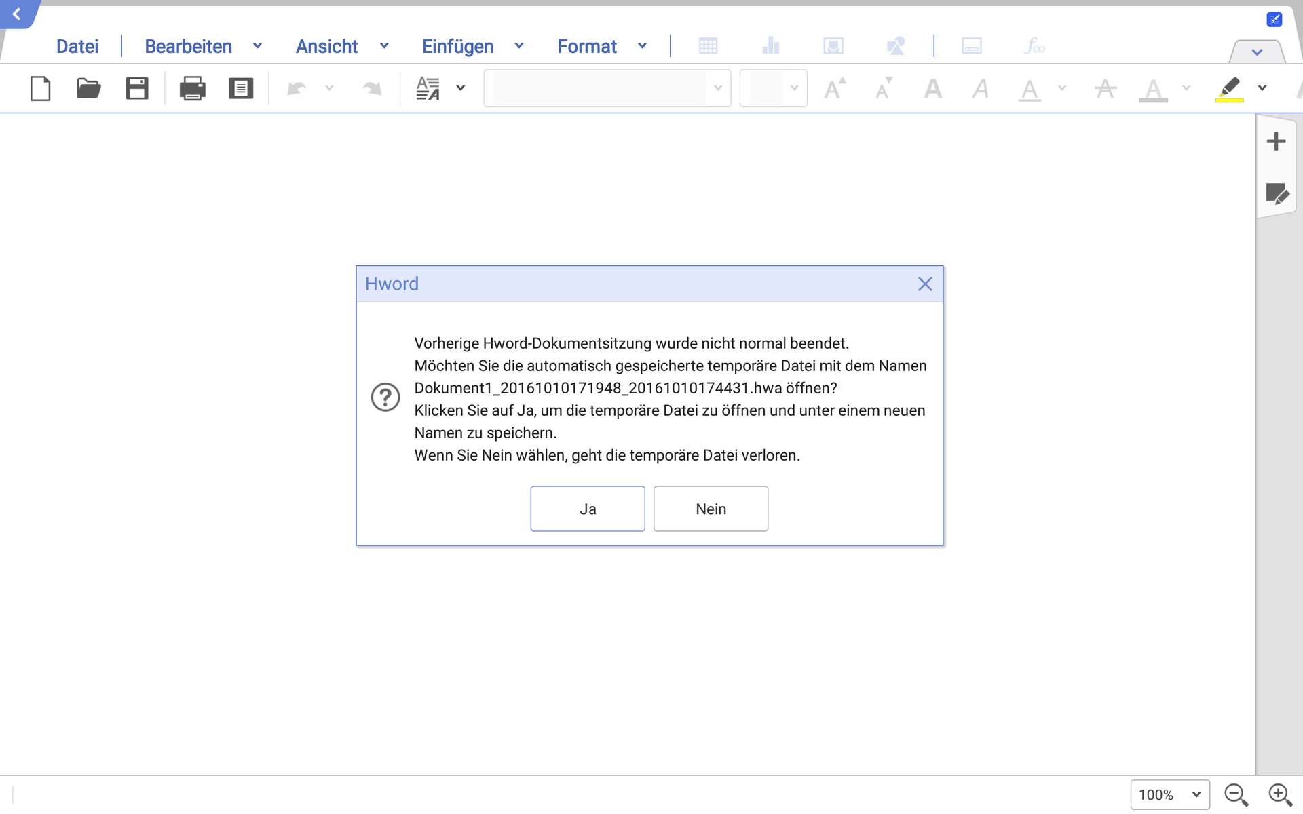Zoom in with the plus magnifier icon
1303x814 pixels.
[x=1281, y=795]
